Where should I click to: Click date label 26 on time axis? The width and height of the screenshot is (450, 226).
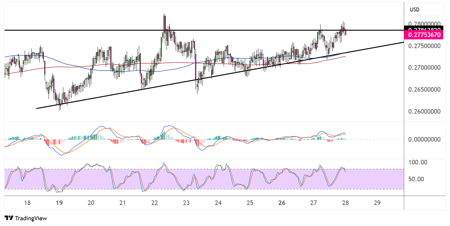click(282, 203)
